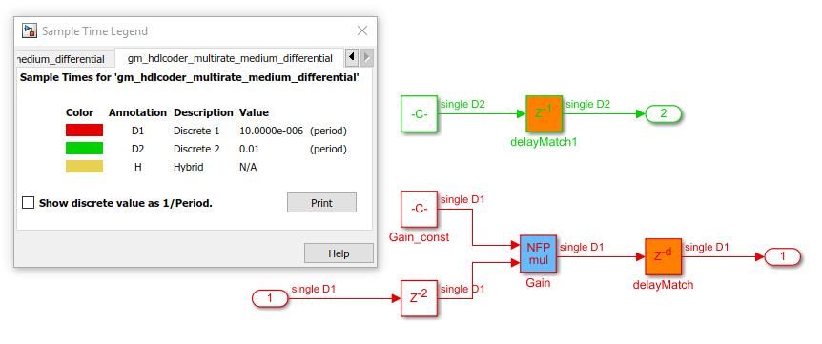Screen dimensions: 822x344
Task: Select the green -C- constant block
Action: coord(419,114)
